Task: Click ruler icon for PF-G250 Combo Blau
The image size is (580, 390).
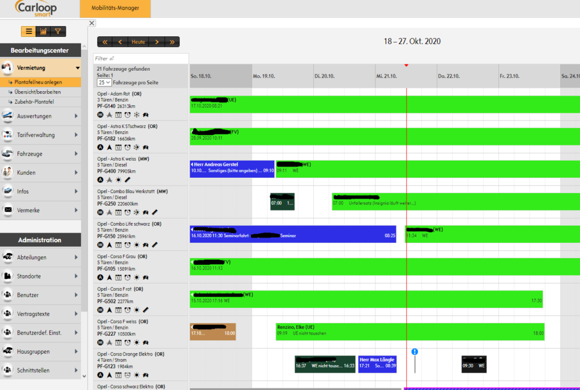Action: pyautogui.click(x=155, y=213)
